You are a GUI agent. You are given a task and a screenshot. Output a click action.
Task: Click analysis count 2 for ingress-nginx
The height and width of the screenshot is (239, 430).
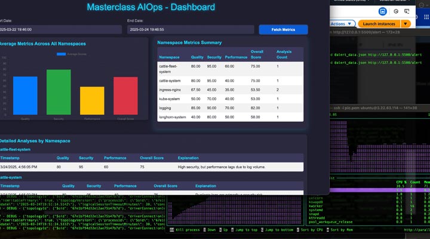(278, 90)
